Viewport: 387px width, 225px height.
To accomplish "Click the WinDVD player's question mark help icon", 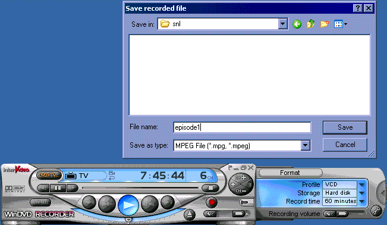I will point(230,168).
